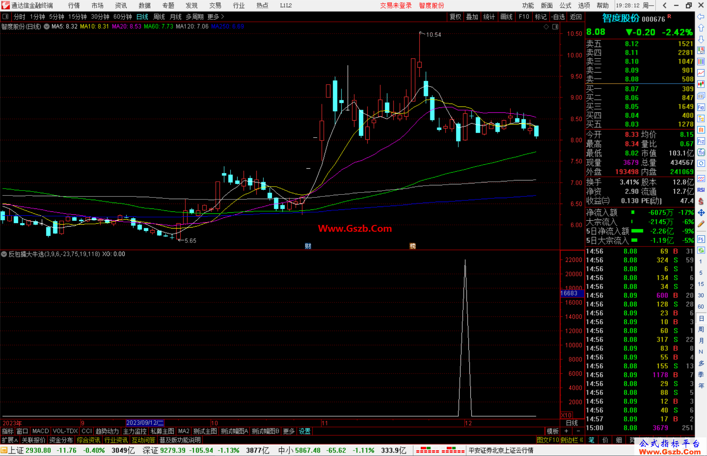Switch to the VOL-TDX indicator tab

[65, 431]
